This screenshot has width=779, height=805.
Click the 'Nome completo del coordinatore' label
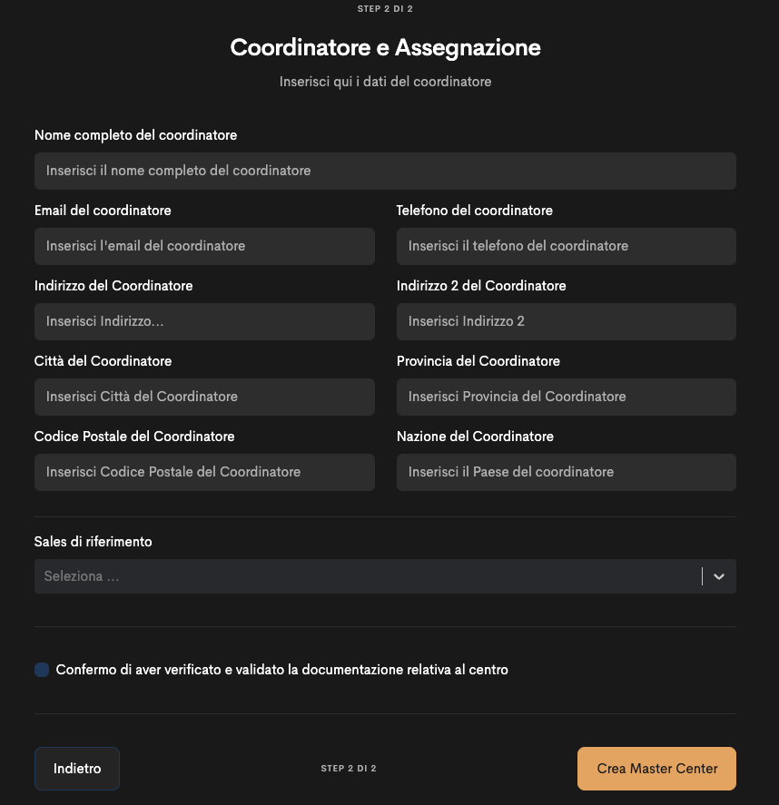pos(135,135)
